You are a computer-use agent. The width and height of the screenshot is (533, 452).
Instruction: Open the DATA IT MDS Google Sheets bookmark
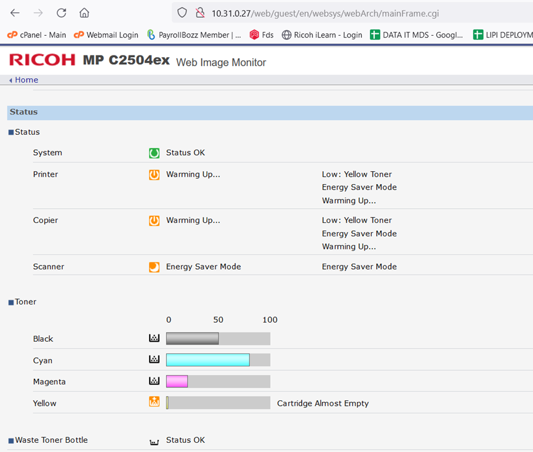tap(417, 34)
